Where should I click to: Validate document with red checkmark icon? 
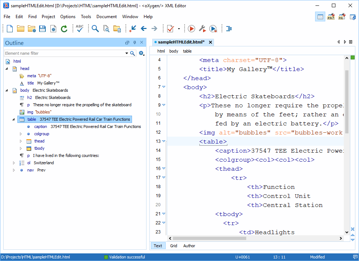tap(170, 29)
